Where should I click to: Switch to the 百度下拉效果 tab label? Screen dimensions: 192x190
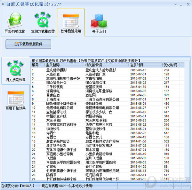pos(15,108)
